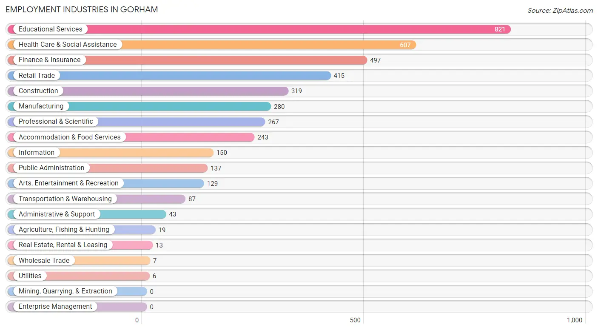Select the Retail Trade bar label
Image resolution: width=598 pixels, height=330 pixels.
point(37,76)
